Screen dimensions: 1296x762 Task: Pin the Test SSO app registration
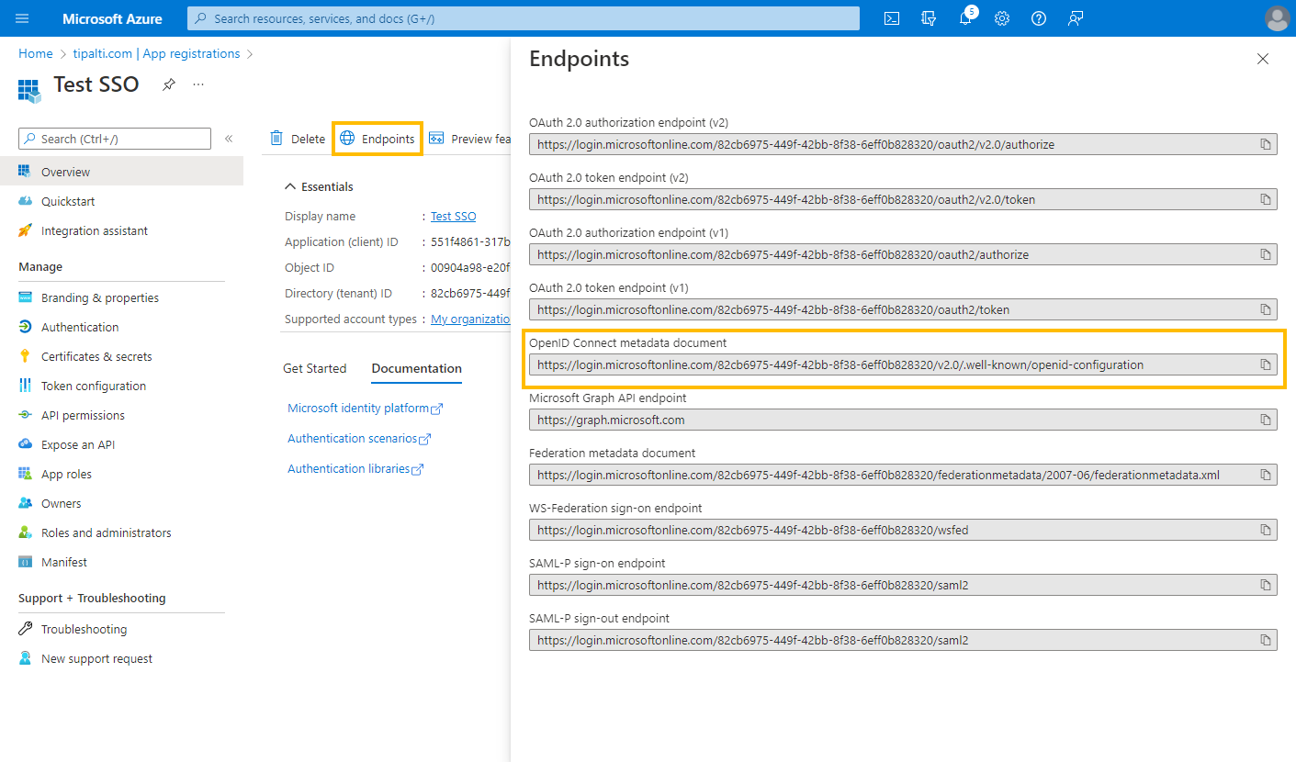pos(169,84)
